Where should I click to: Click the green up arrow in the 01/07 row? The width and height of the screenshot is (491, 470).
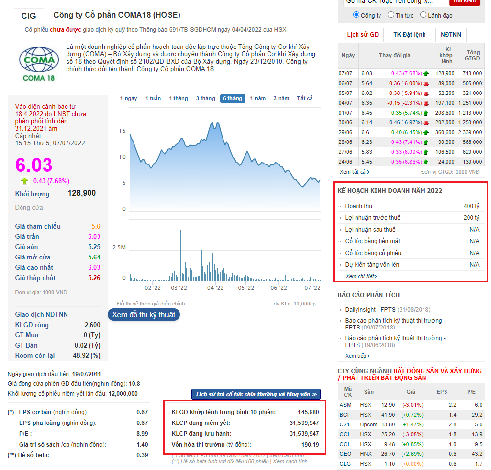coord(426,113)
